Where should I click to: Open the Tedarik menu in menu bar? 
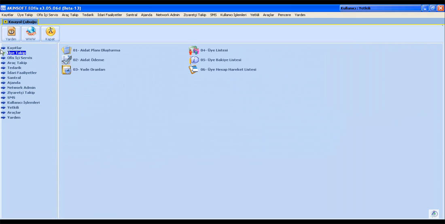tap(88, 15)
